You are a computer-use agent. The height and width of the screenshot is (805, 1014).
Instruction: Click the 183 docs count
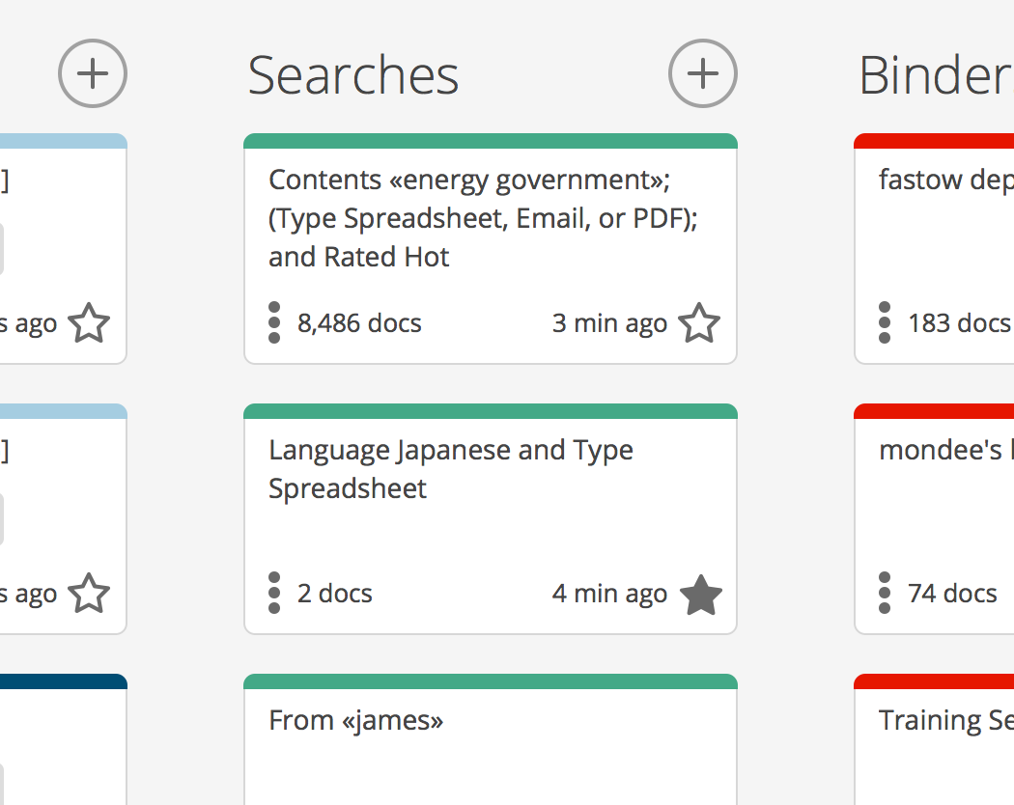[960, 322]
